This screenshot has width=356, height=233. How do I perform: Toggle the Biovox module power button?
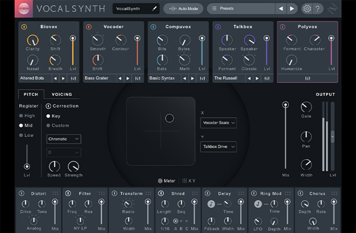(x=24, y=27)
